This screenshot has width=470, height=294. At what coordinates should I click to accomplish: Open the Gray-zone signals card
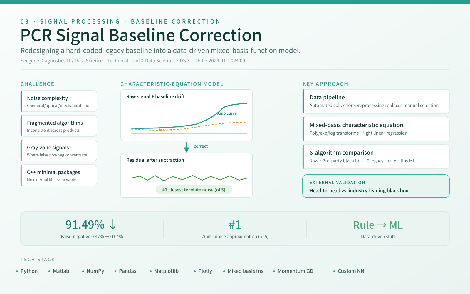(x=59, y=151)
